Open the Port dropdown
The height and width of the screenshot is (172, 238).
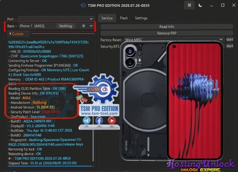(x=57, y=19)
